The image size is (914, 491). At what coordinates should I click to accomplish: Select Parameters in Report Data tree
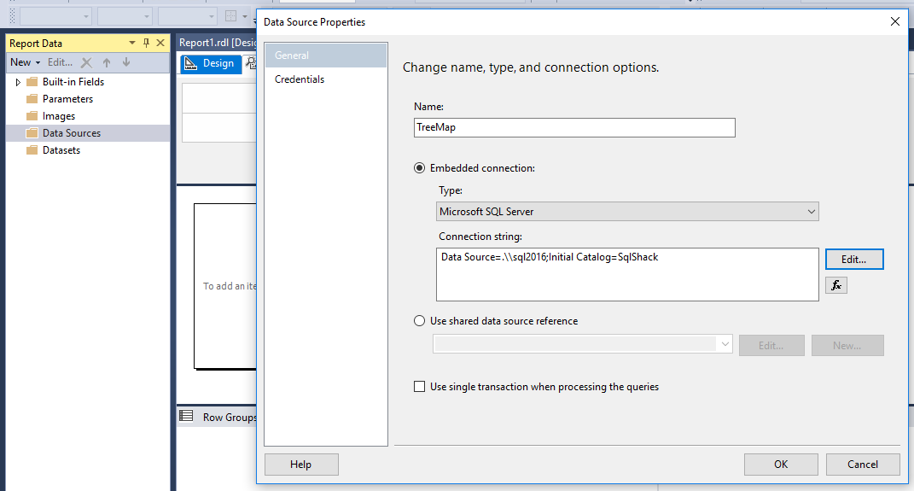tap(67, 99)
